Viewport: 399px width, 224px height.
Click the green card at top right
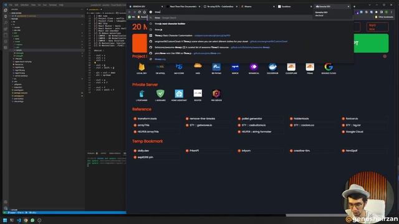coord(371,43)
